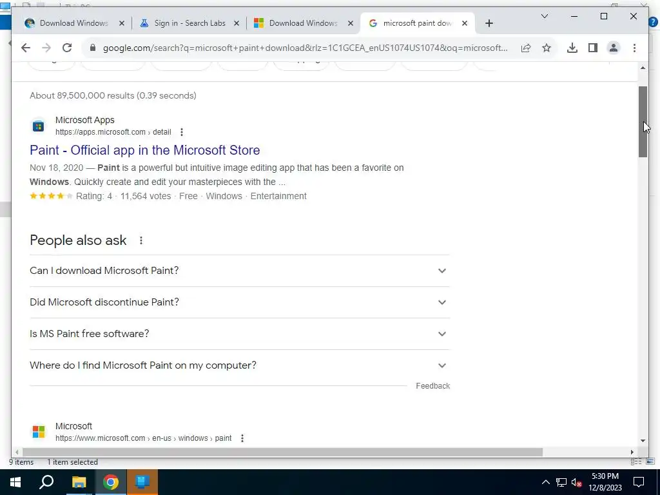Click the browser forward arrow

pyautogui.click(x=46, y=48)
